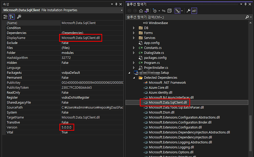This screenshot has width=254, height=157.
Task: Select packages.config file
Action: (x=155, y=58)
